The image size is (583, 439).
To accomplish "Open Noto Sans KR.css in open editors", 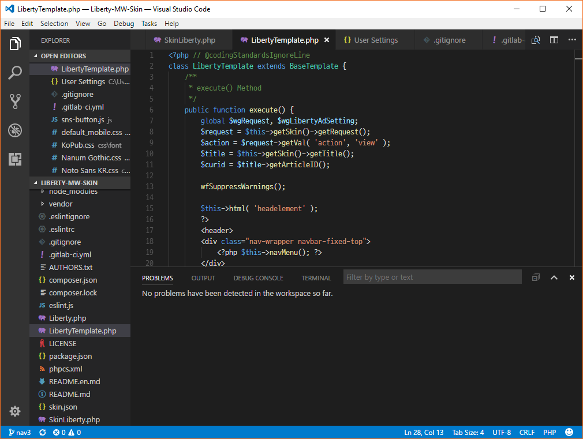I will [80, 170].
